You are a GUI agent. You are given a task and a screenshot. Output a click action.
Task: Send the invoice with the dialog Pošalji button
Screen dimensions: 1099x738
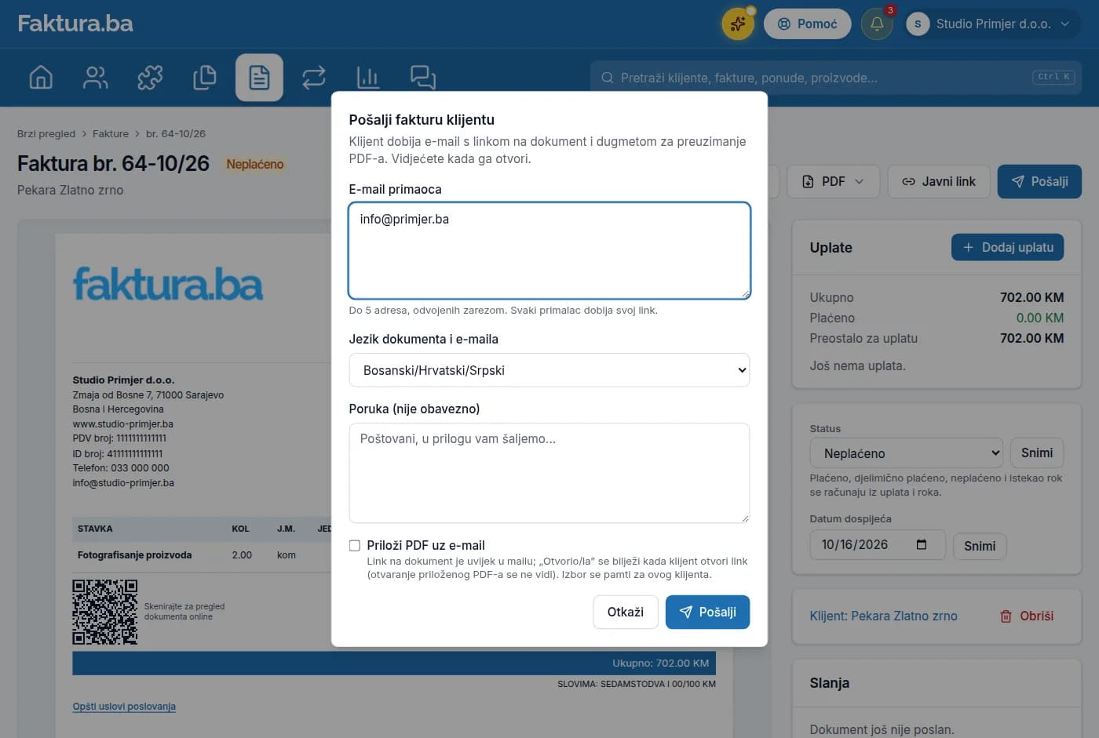(x=707, y=612)
